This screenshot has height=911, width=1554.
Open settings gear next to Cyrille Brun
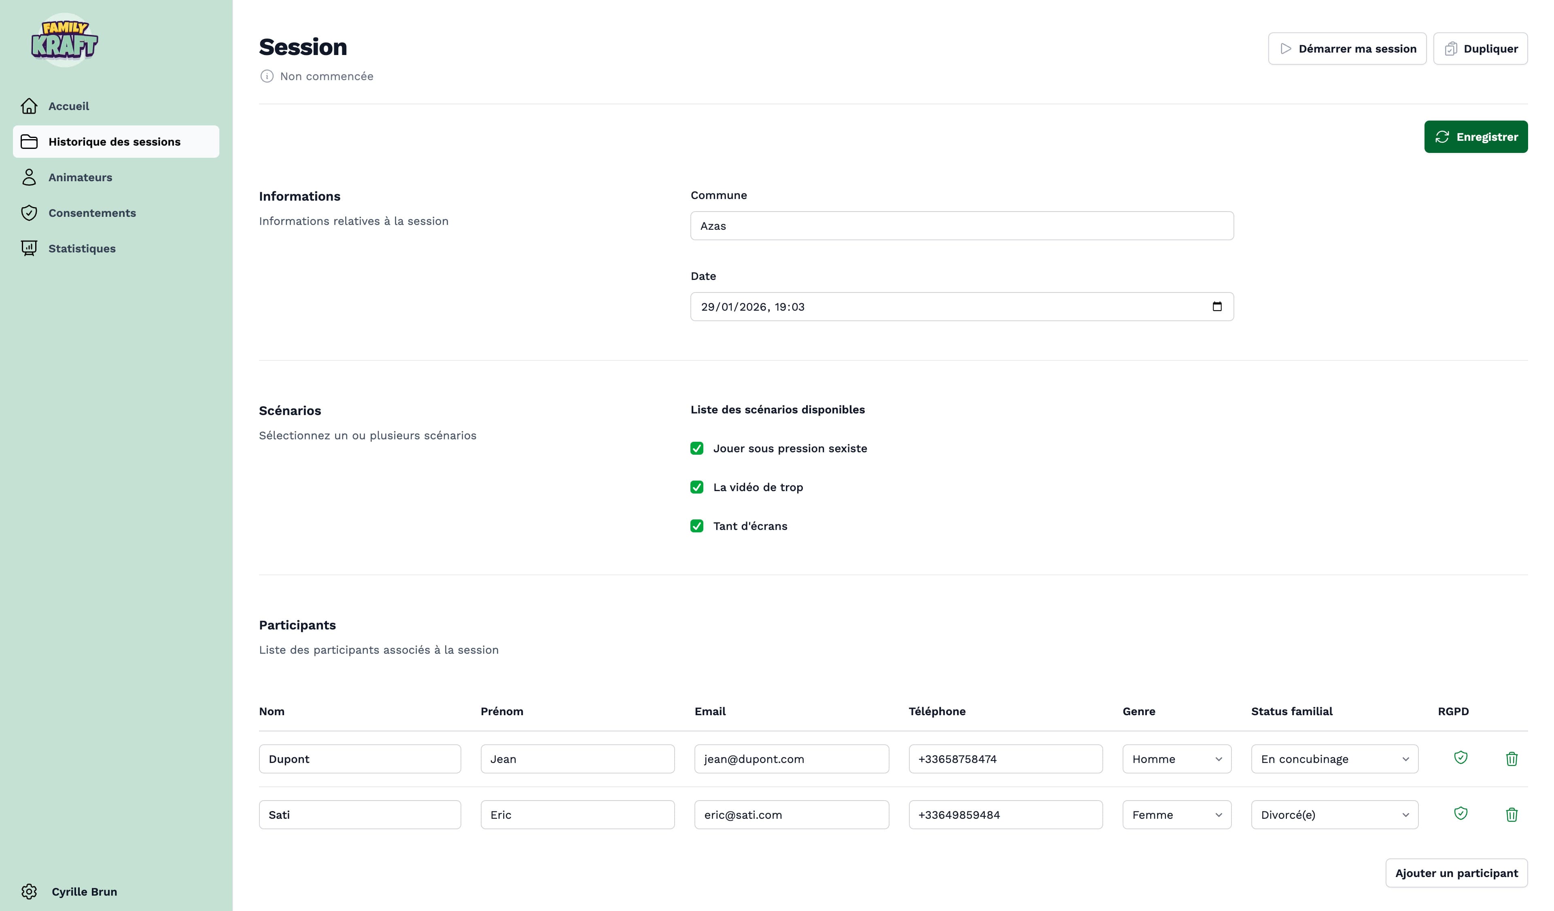(29, 891)
